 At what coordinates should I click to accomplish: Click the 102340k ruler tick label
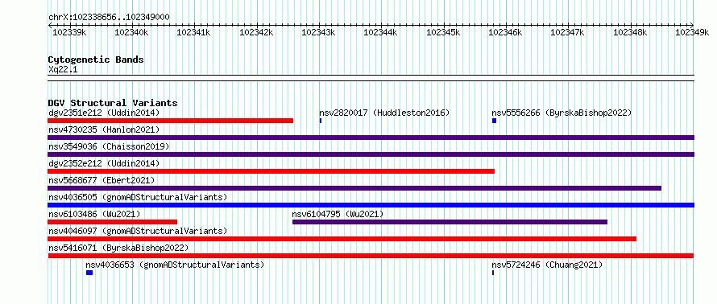pos(131,32)
